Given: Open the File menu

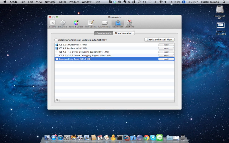Looking at the screenshot, I should (x=23, y=2).
